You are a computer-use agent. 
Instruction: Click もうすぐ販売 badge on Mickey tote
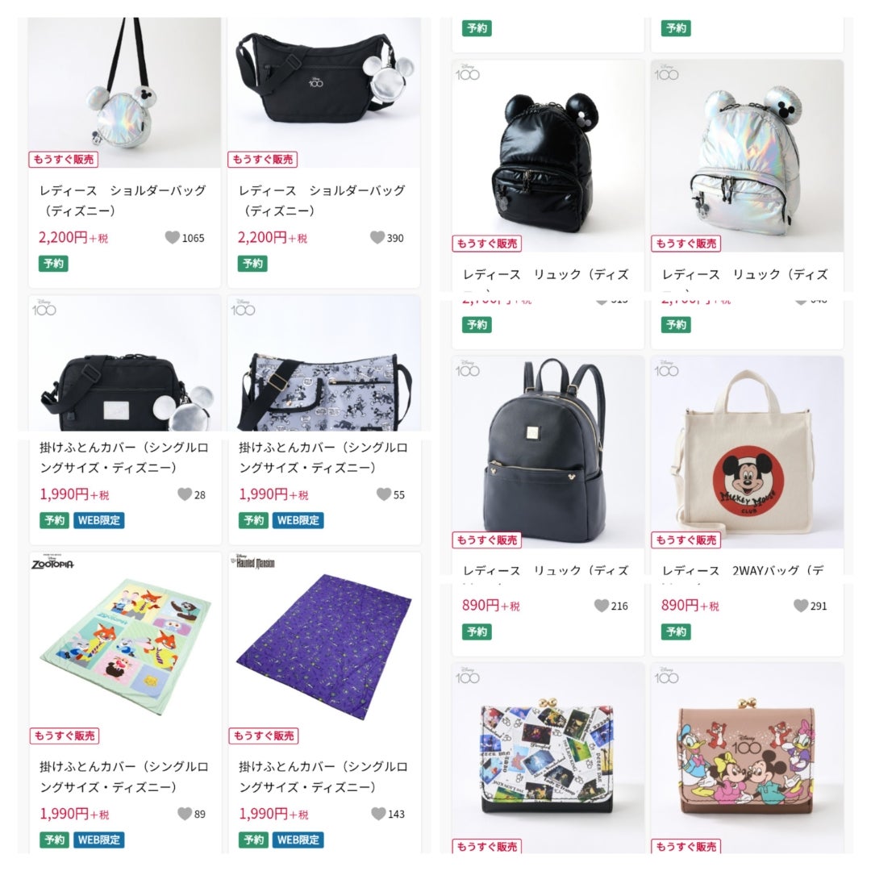coord(686,540)
